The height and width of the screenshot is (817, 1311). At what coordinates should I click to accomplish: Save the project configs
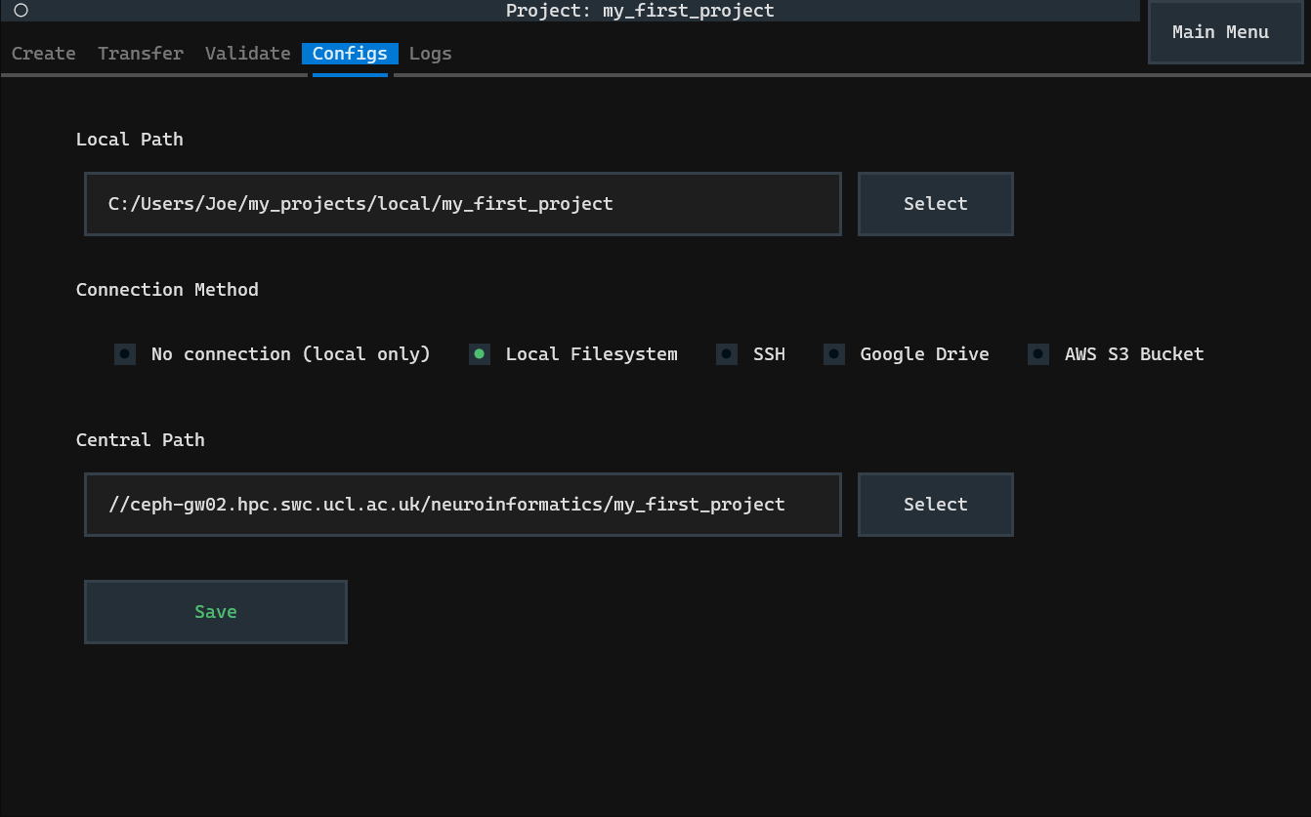tap(216, 612)
